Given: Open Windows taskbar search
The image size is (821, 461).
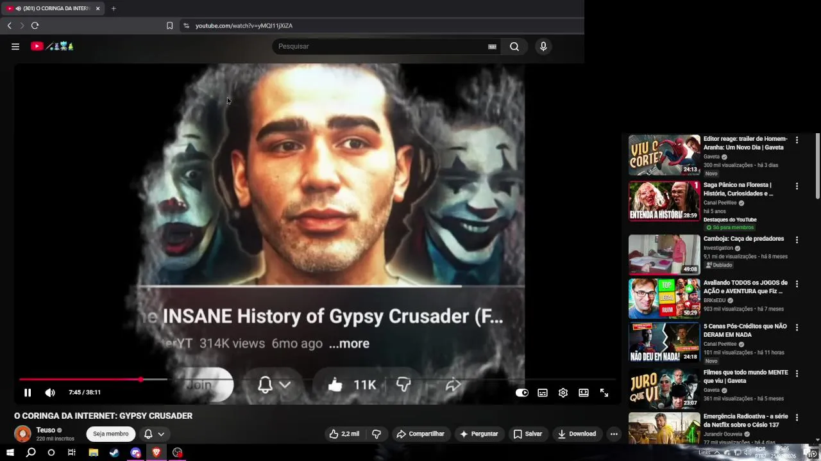Looking at the screenshot, I should pyautogui.click(x=31, y=453).
